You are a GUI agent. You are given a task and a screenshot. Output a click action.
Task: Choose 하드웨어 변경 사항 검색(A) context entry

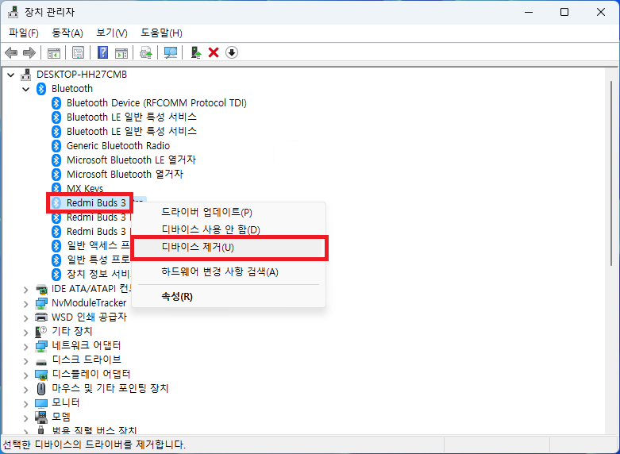click(229, 272)
